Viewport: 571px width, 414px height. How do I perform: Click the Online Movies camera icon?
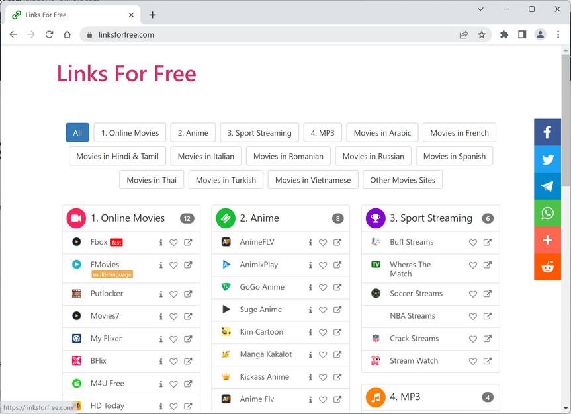[76, 218]
